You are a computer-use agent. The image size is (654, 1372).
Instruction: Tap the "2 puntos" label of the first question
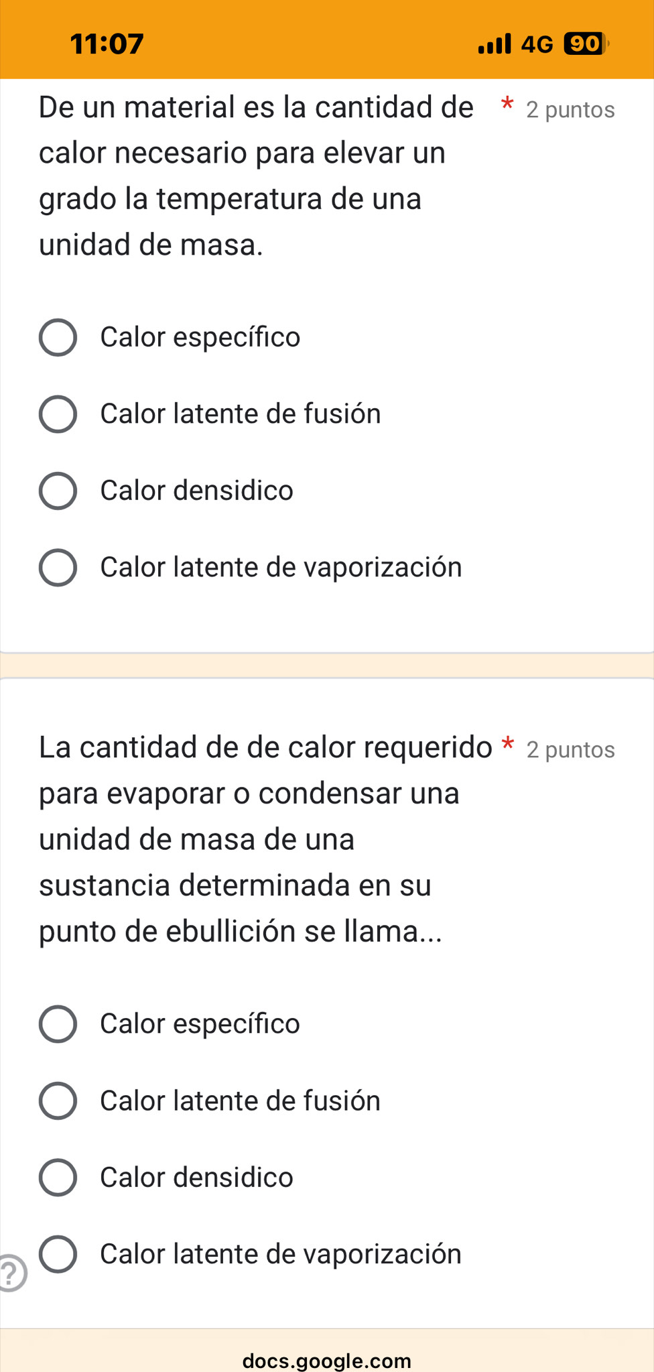coord(570,110)
